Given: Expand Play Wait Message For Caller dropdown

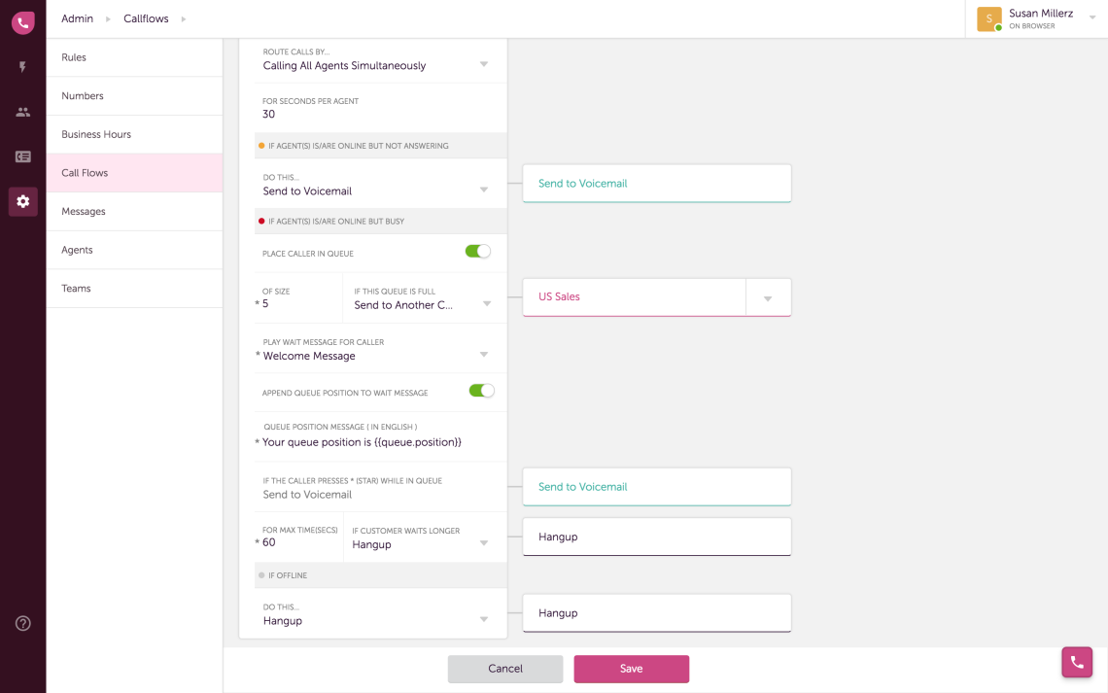Looking at the screenshot, I should [x=484, y=355].
